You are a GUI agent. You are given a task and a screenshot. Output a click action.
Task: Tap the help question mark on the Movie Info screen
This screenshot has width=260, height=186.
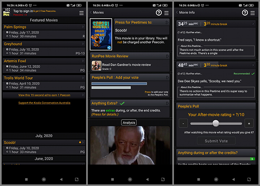tap(245, 13)
